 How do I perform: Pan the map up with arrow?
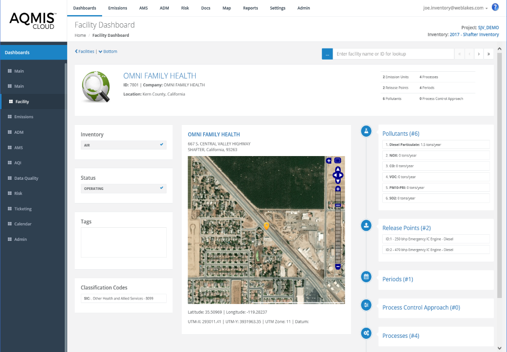tap(338, 169)
